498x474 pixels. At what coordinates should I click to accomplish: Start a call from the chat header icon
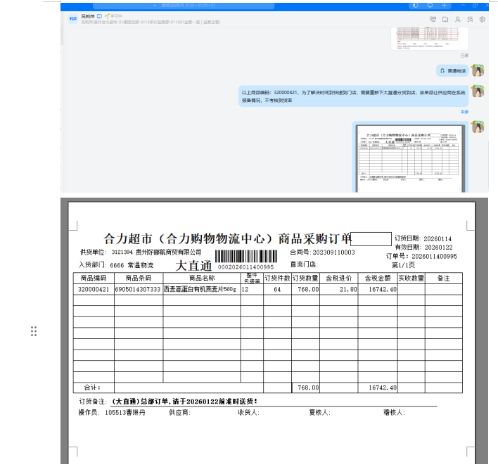coord(433,20)
